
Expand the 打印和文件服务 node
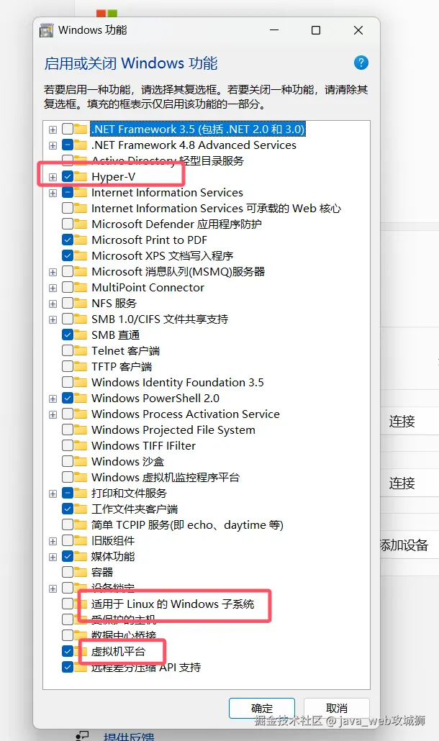53,494
